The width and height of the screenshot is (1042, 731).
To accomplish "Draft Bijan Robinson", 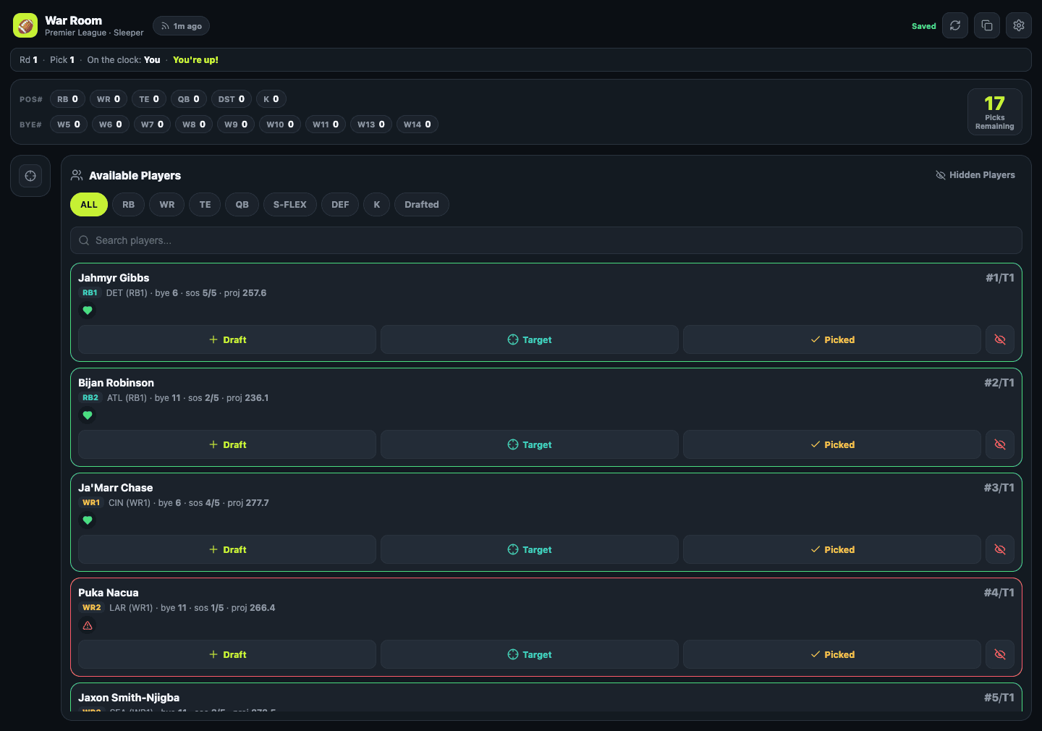I will (x=227, y=444).
